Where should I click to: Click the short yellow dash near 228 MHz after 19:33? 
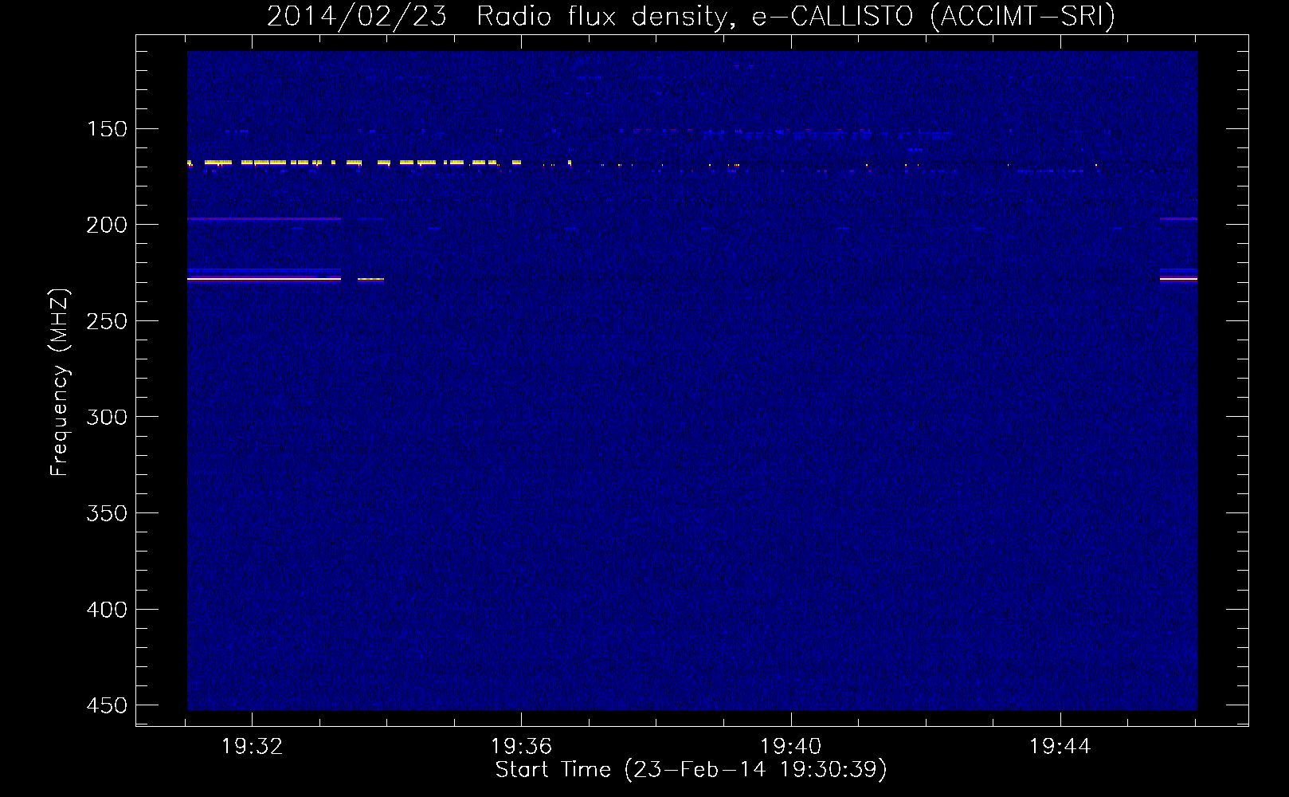[x=370, y=279]
